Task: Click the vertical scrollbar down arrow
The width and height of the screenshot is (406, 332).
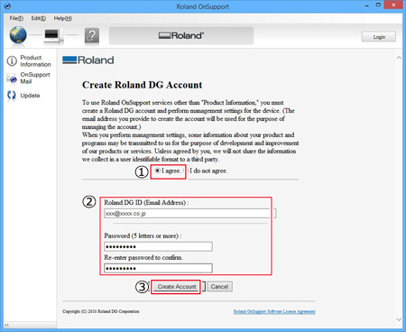Action: tap(399, 319)
